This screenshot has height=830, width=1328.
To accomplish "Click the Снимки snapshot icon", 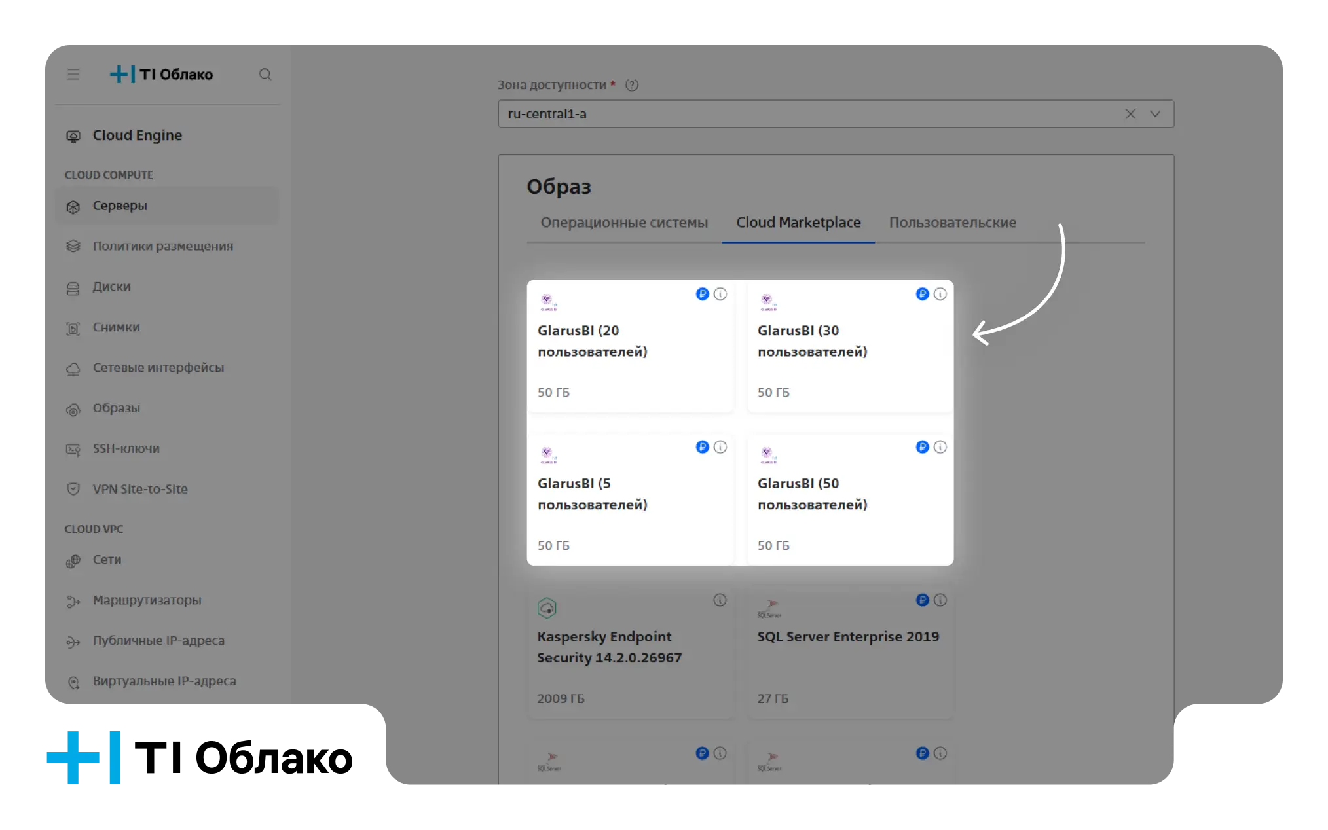I will coord(73,329).
